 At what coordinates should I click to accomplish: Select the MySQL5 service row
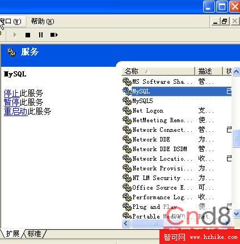point(176,101)
